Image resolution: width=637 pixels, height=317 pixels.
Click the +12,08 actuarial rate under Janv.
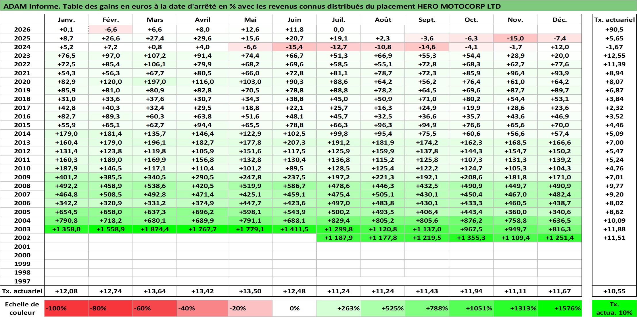pyautogui.click(x=66, y=291)
